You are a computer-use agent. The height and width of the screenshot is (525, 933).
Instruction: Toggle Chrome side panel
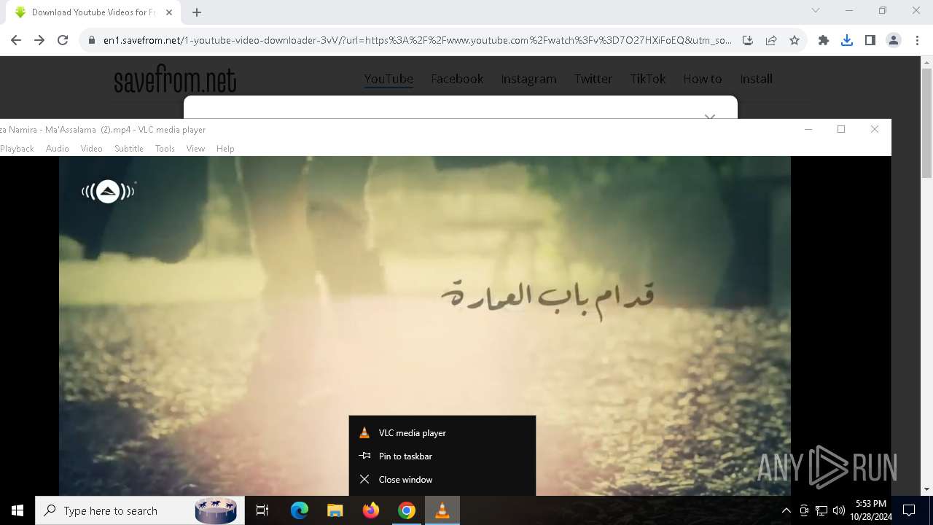[x=870, y=41]
